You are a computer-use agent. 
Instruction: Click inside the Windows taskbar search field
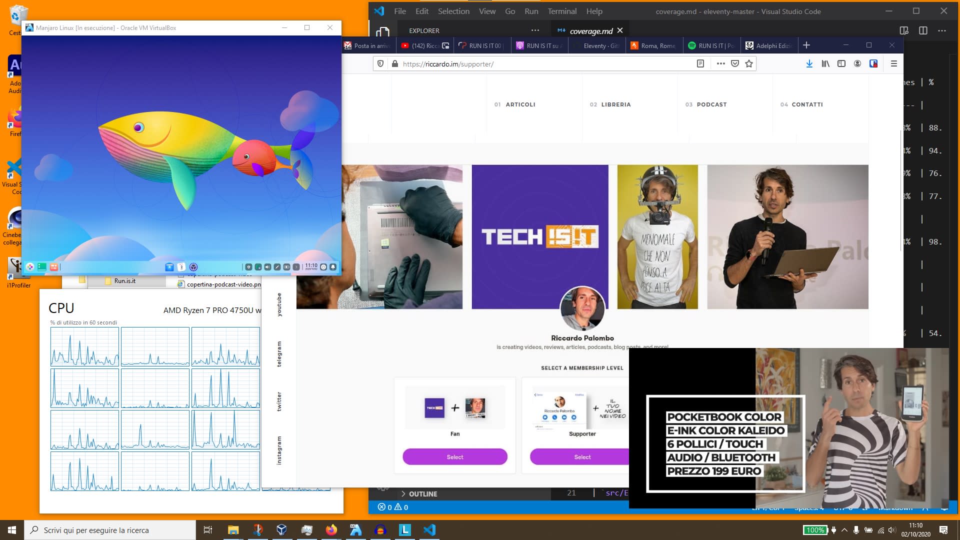coord(110,529)
